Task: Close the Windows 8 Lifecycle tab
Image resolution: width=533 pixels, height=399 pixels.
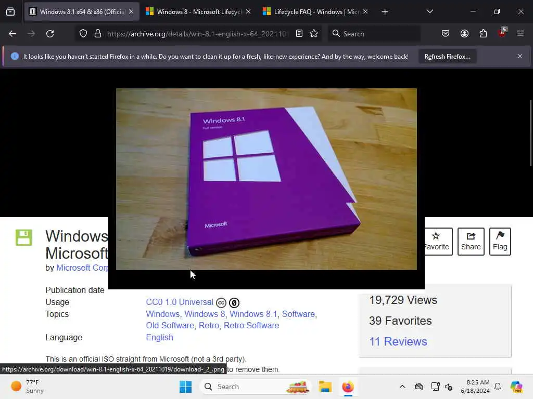Action: (x=248, y=11)
